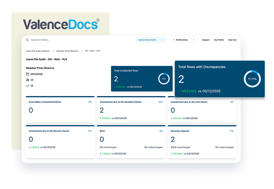Image resolution: width=274 pixels, height=189 pixels.
Task: Open My Profile
Action: [x=219, y=40]
